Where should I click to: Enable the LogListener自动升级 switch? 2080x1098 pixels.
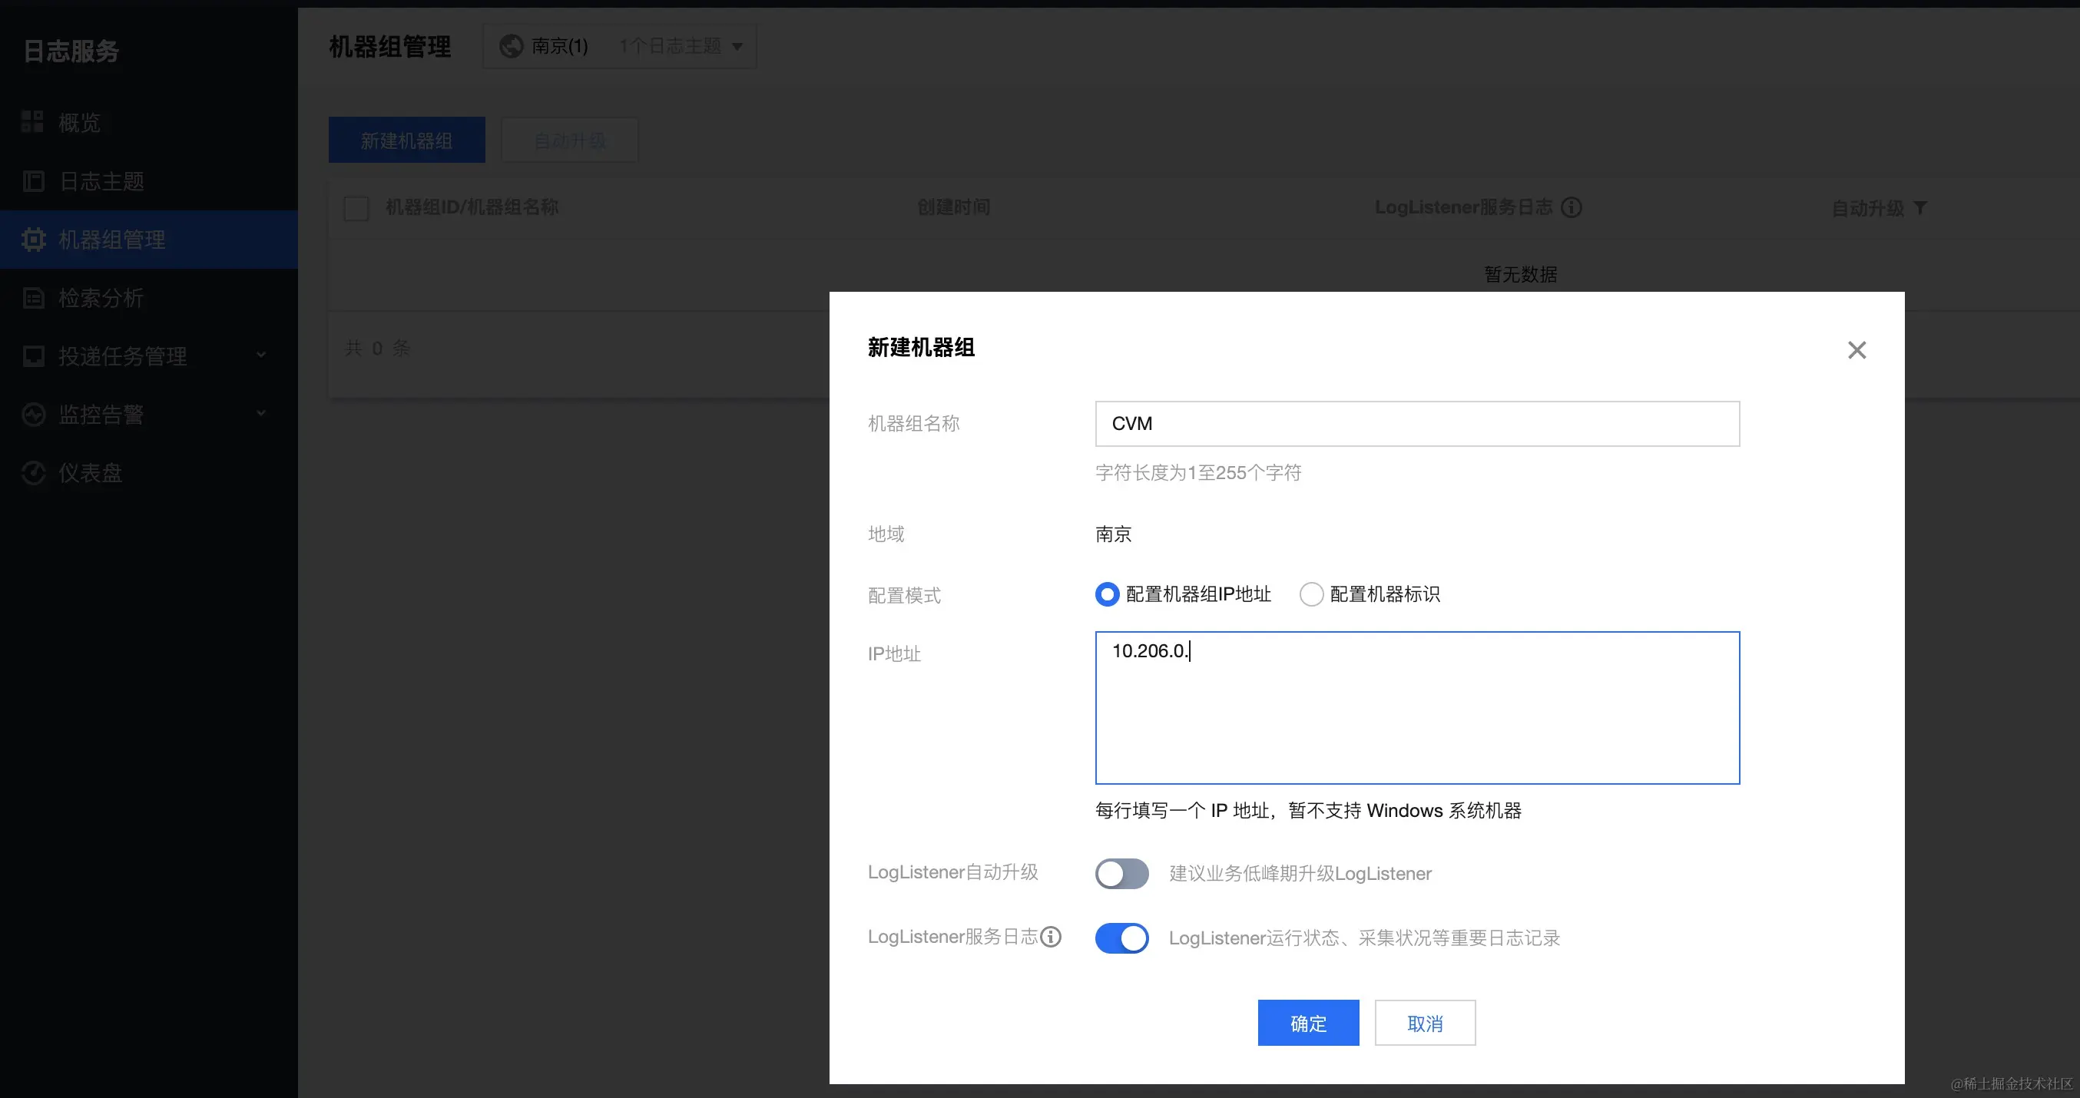tap(1121, 874)
